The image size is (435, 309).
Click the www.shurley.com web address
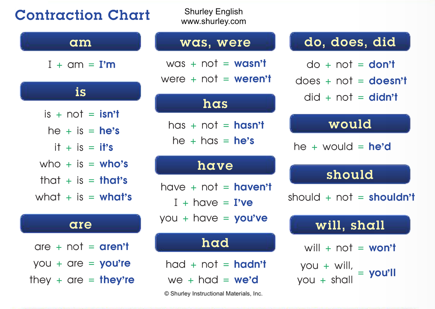click(x=213, y=21)
